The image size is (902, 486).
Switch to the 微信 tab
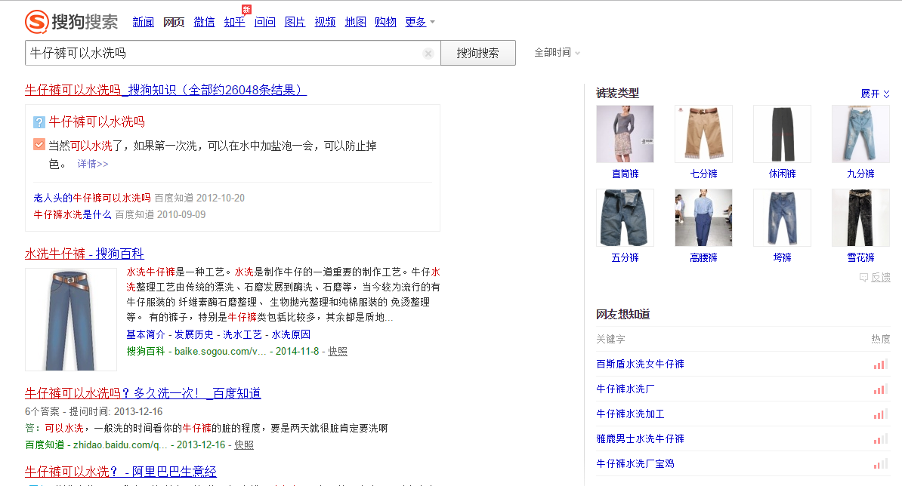coord(204,22)
